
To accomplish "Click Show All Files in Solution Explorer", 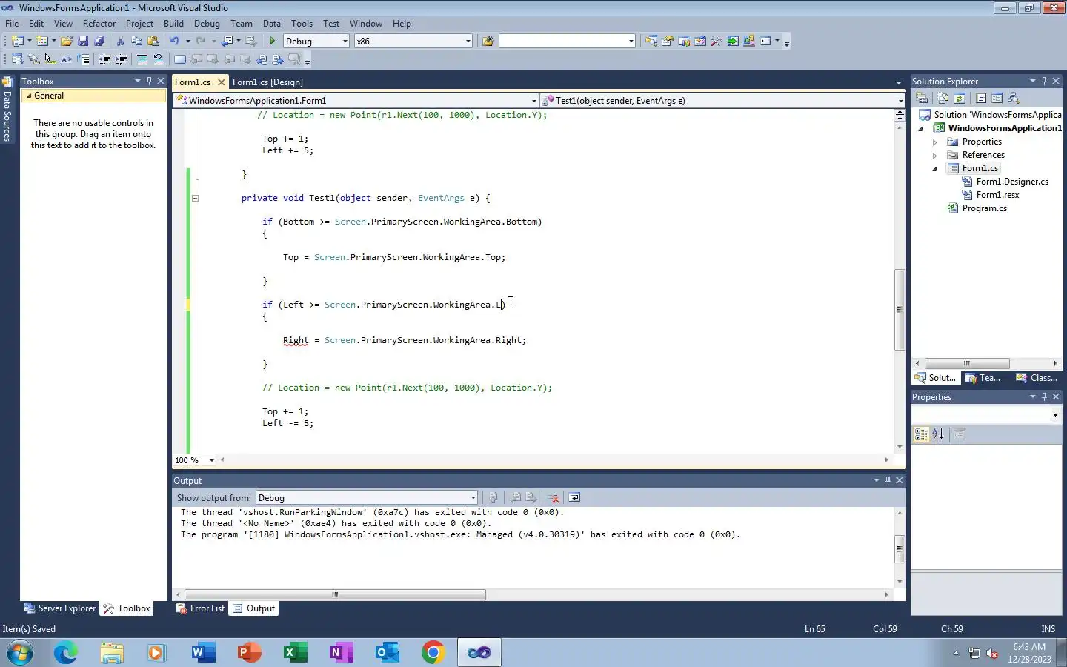I will [x=943, y=98].
